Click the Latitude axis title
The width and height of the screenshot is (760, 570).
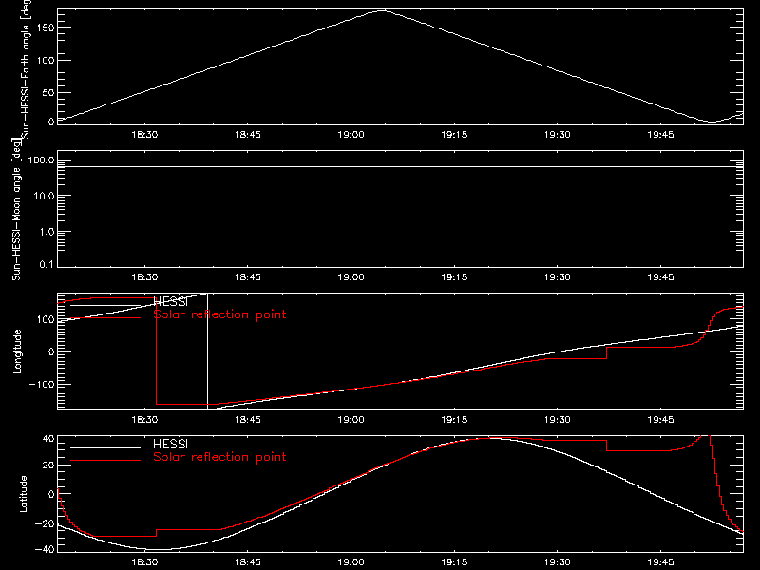coord(23,494)
